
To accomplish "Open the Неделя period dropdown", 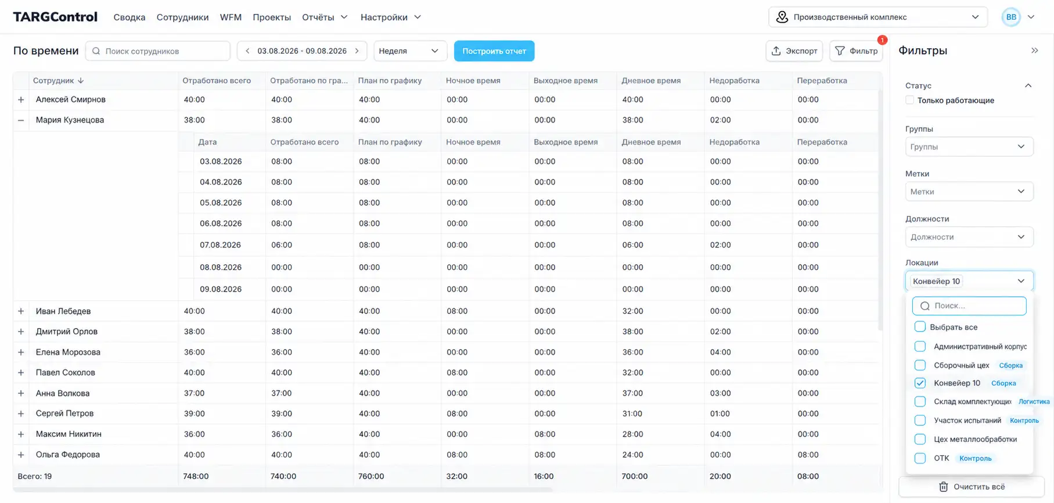I will pos(409,51).
